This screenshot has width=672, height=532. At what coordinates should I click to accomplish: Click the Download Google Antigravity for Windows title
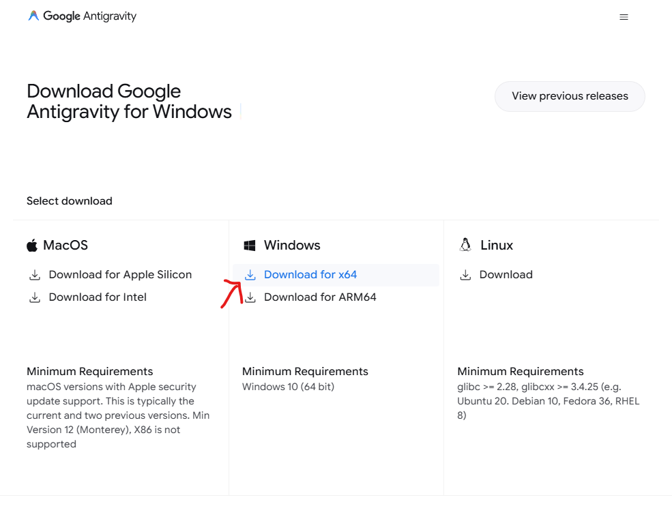coord(129,102)
